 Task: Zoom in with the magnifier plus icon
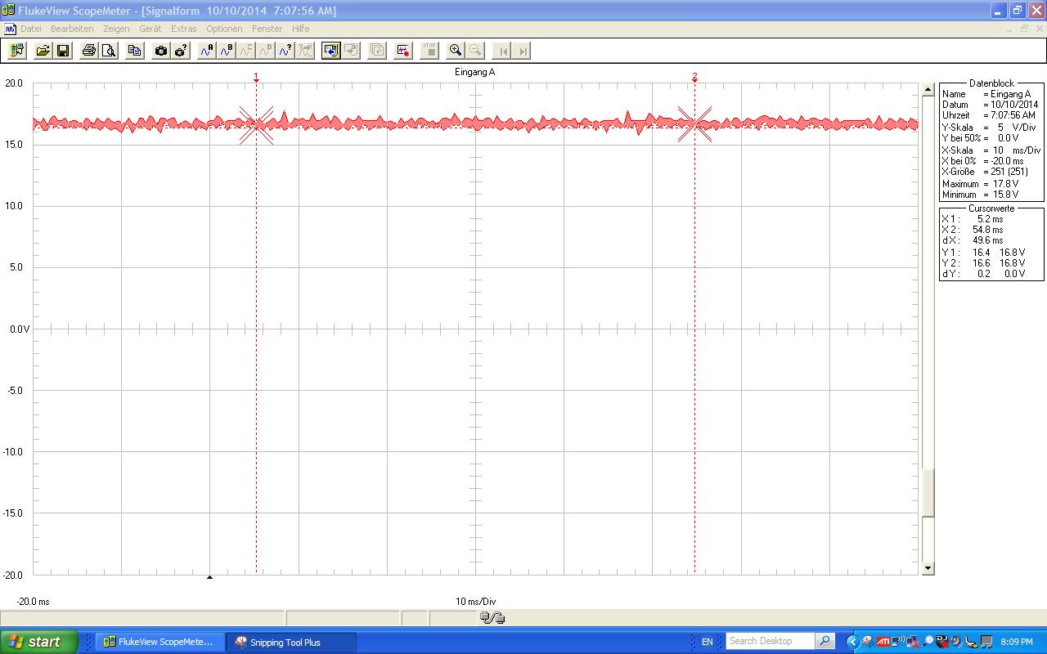pyautogui.click(x=456, y=51)
